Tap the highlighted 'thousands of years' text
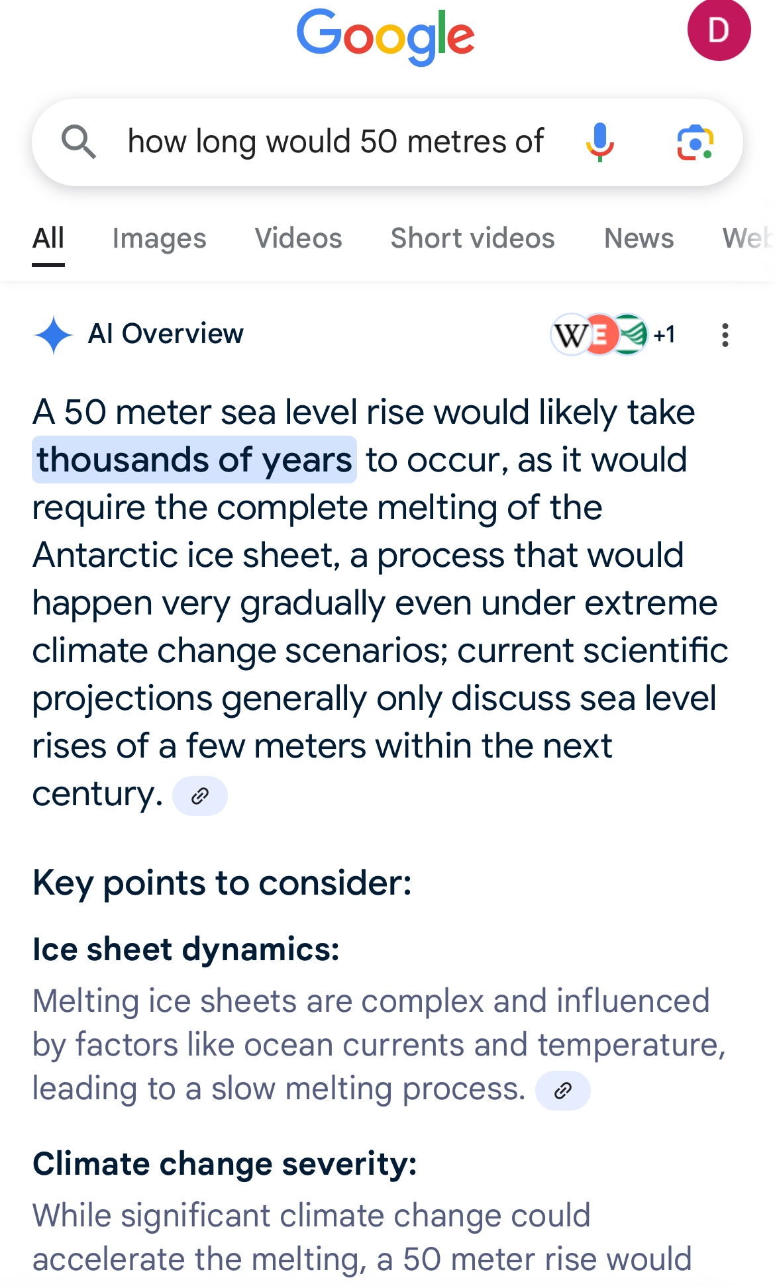775x1286 pixels. point(194,460)
